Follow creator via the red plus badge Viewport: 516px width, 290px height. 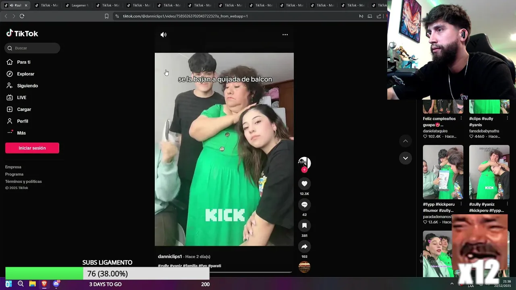(304, 170)
